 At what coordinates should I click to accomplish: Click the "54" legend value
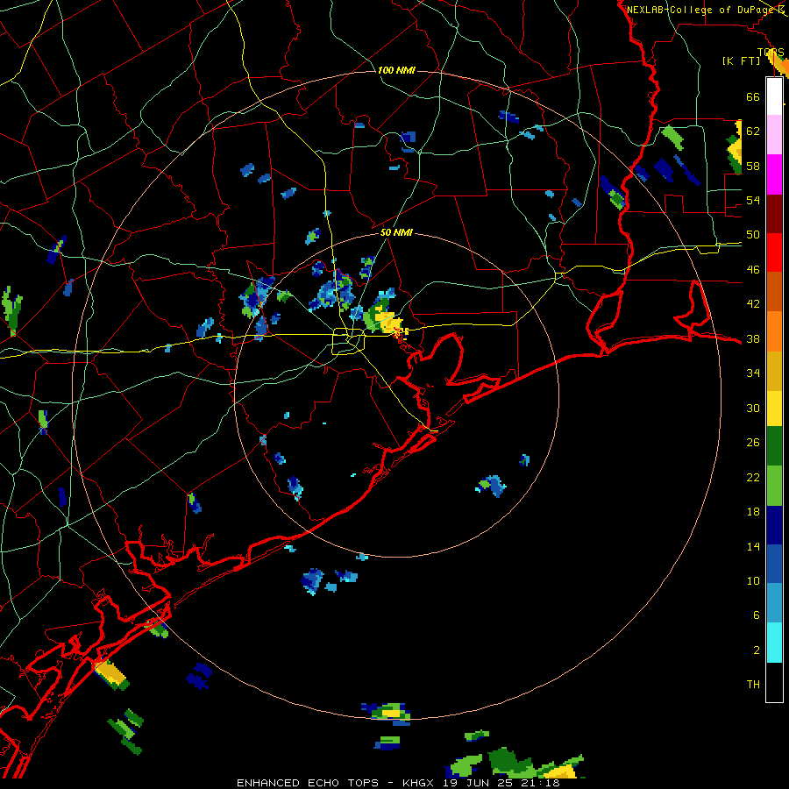coord(753,200)
